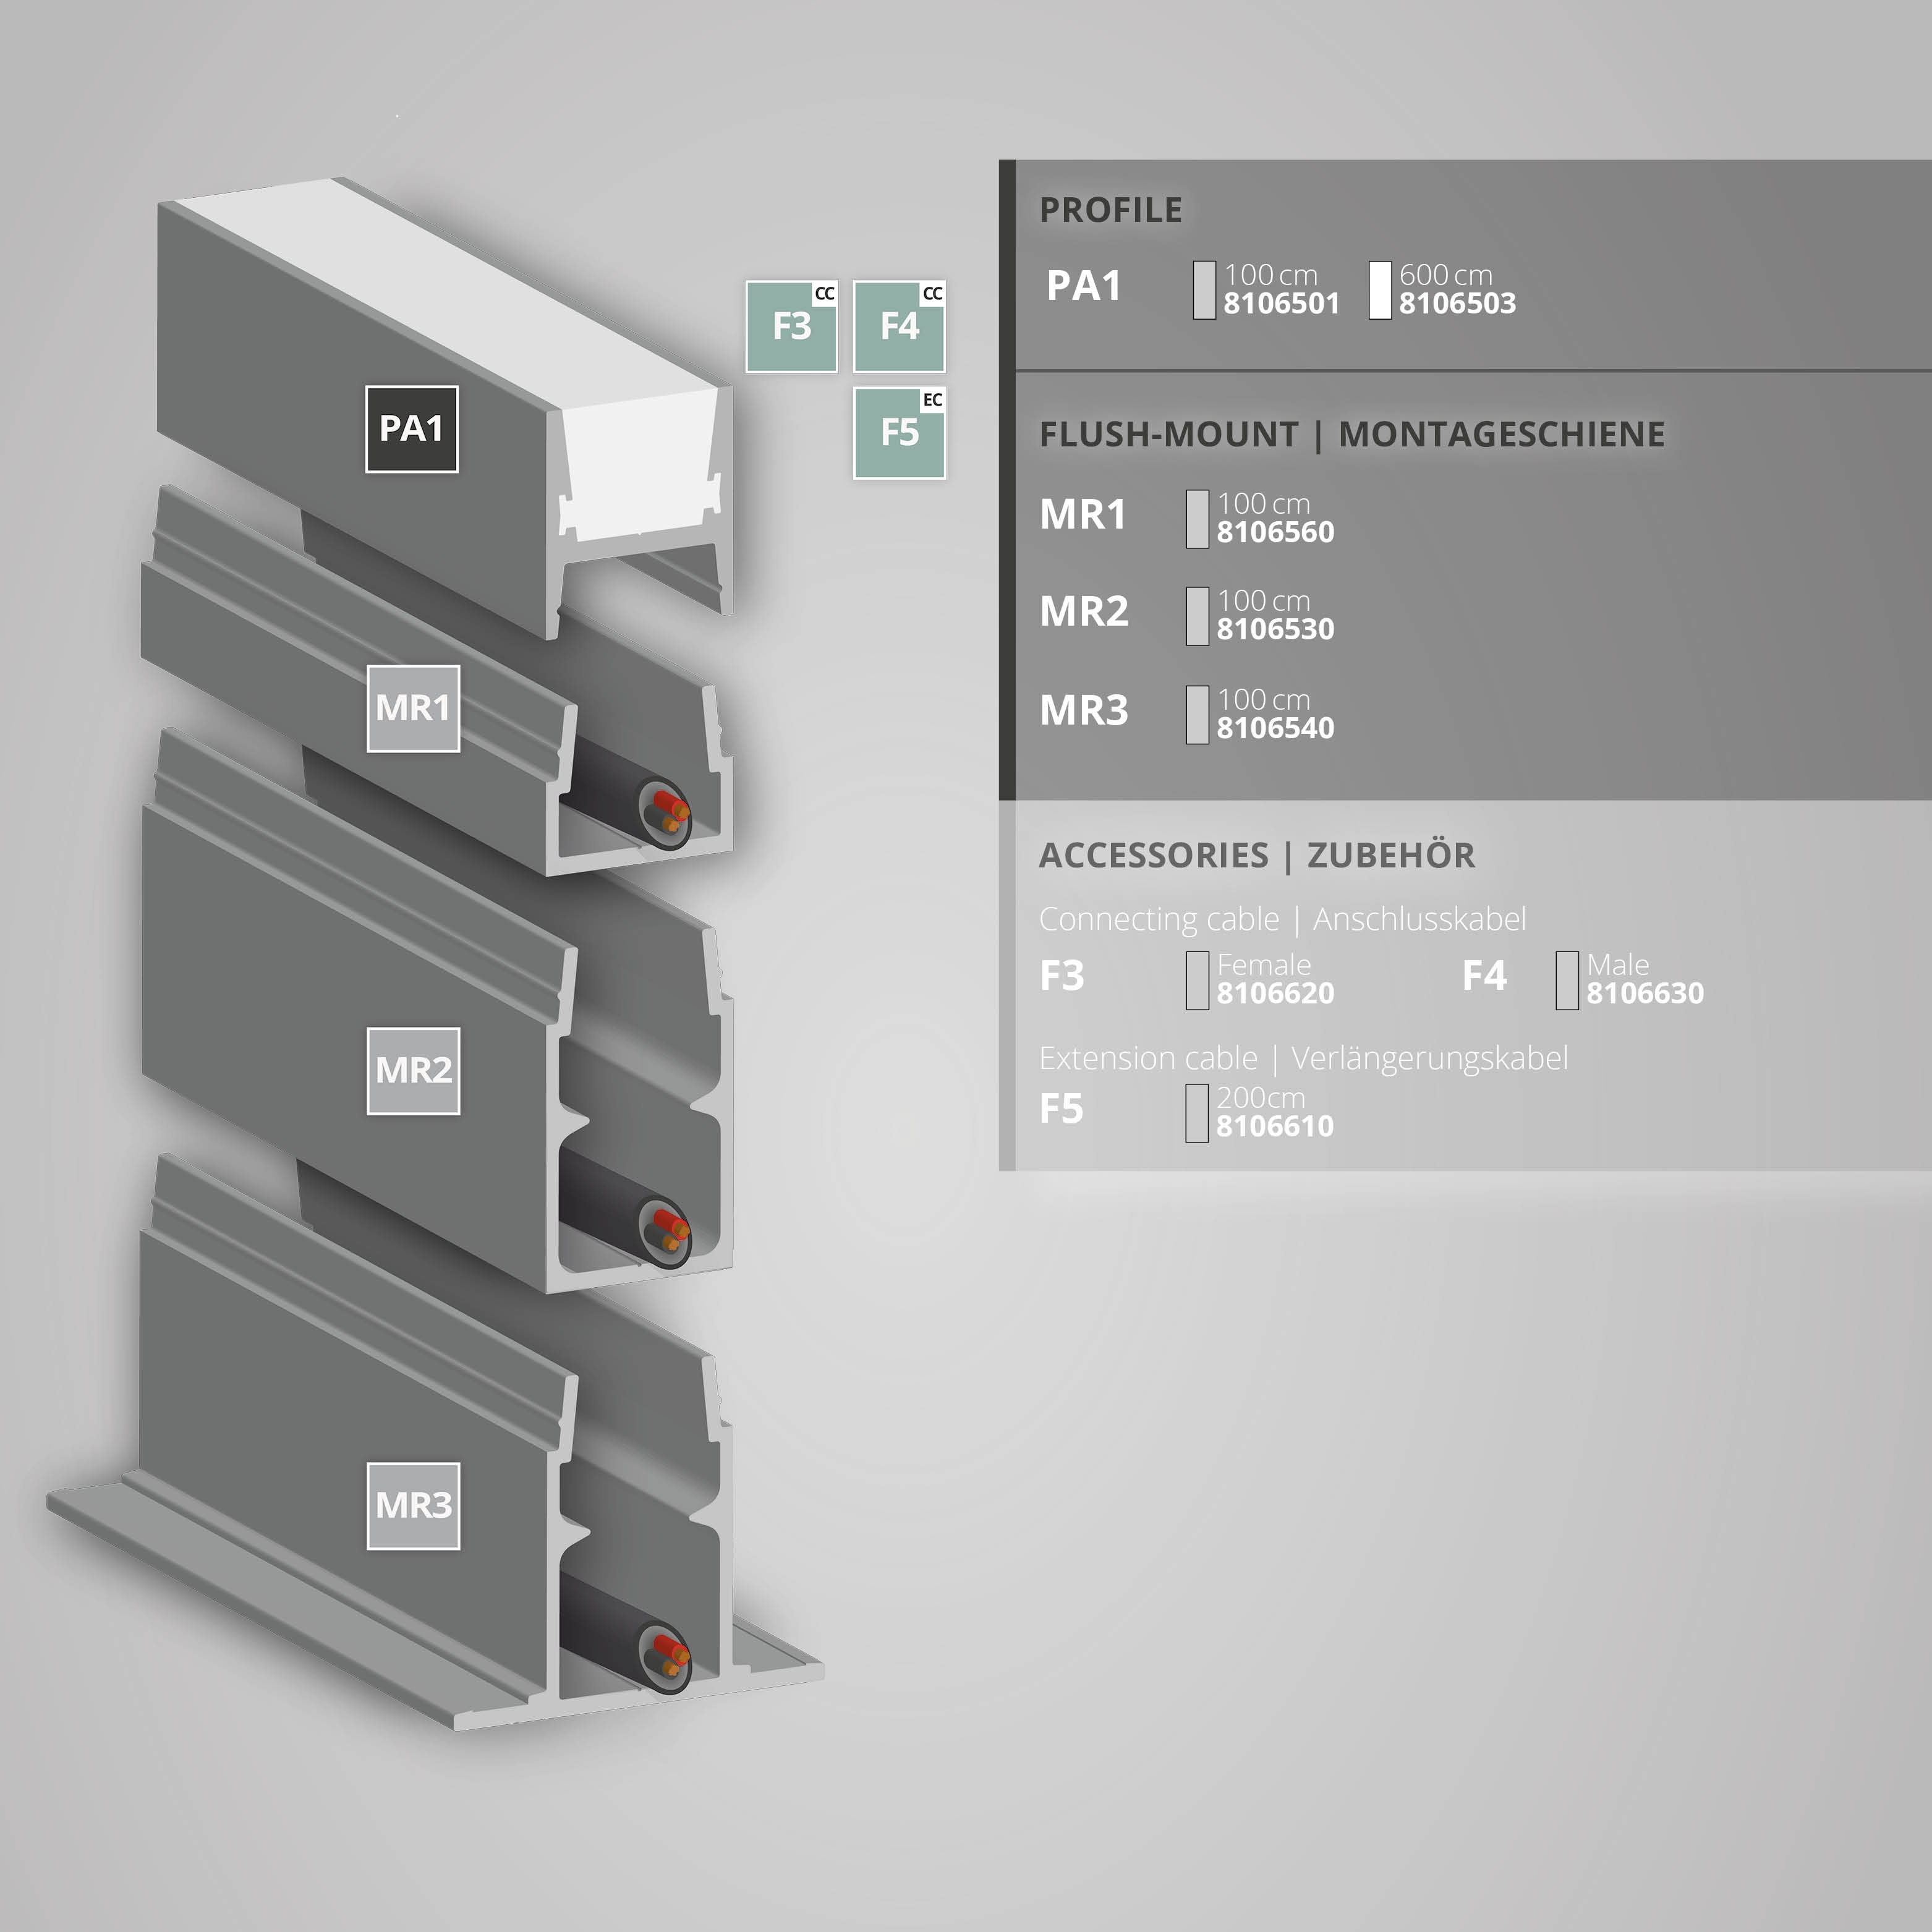Click the MR3 100 cm swatch
Viewport: 1932px width, 1932px height.
click(1197, 715)
